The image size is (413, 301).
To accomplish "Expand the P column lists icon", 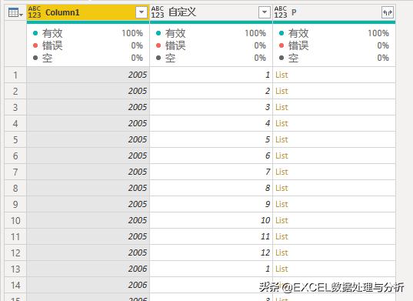I will coord(388,12).
